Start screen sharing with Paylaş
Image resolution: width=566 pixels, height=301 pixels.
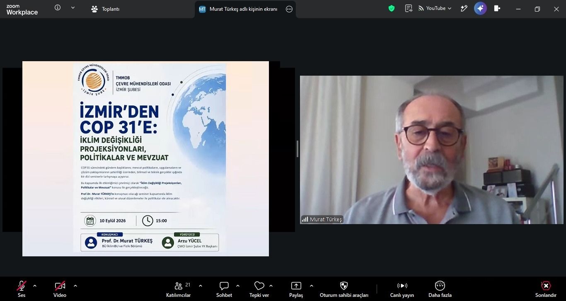coord(296,289)
